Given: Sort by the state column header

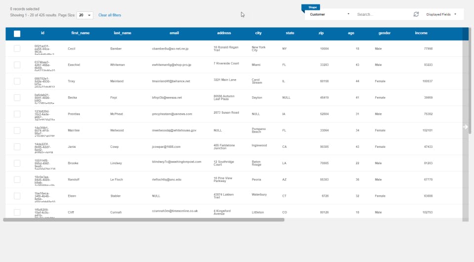Looking at the screenshot, I should 290,33.
